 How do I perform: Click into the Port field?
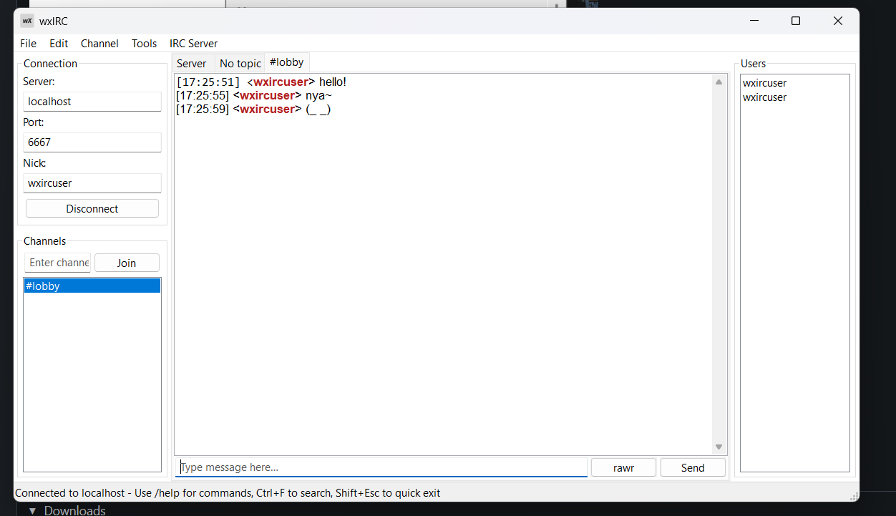92,142
